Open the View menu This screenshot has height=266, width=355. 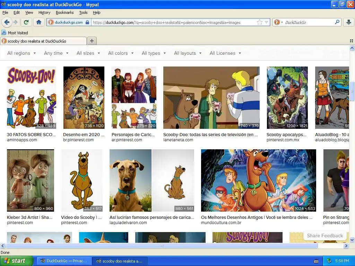pyautogui.click(x=29, y=12)
